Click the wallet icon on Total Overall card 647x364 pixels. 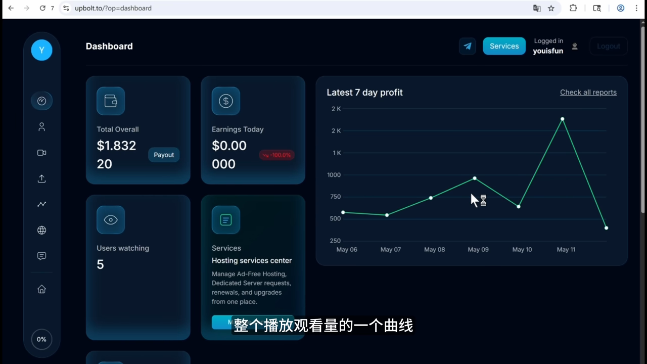click(111, 101)
